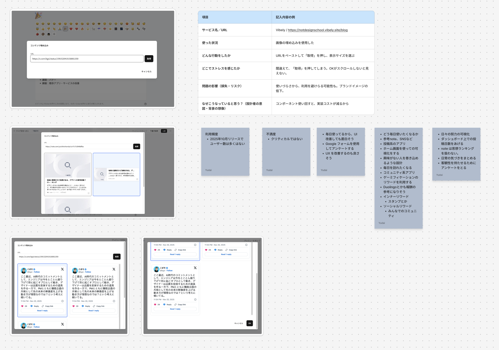Click キャンセル in the top embed dialog
The height and width of the screenshot is (350, 499).
pos(146,72)
